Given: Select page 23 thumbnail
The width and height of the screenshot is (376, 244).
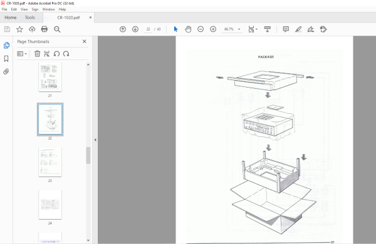Looking at the screenshot, I should pyautogui.click(x=50, y=162).
